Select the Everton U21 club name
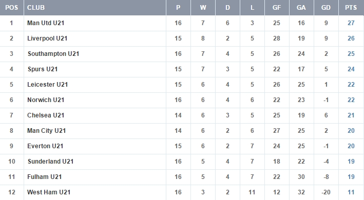This screenshot has height=200, width=364. click(45, 146)
